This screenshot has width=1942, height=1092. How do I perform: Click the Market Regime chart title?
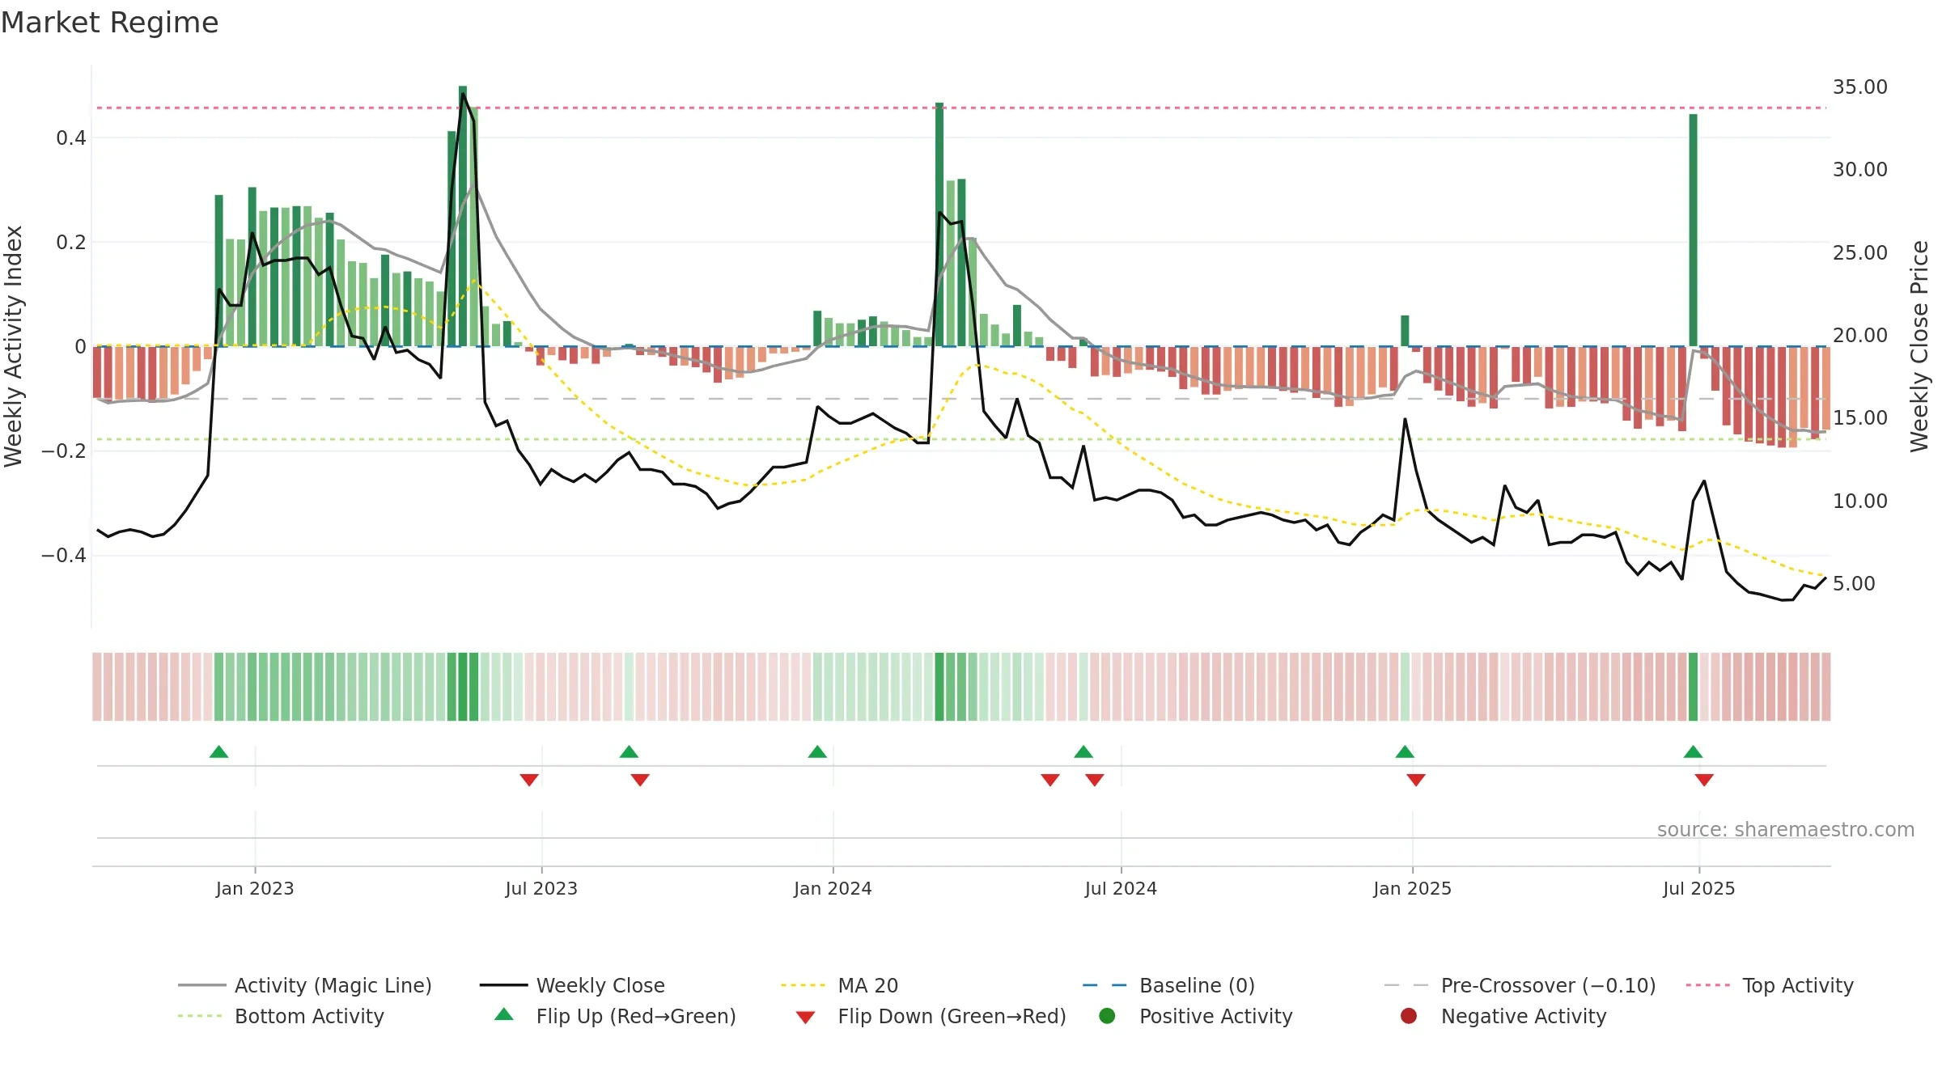(x=109, y=23)
